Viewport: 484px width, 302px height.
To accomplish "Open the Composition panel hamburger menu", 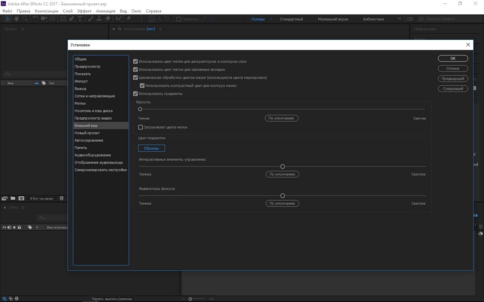I will 160,29.
